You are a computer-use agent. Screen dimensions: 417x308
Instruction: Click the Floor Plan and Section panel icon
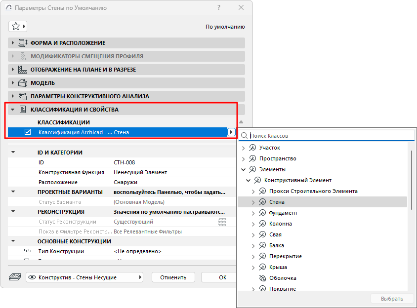(x=23, y=70)
